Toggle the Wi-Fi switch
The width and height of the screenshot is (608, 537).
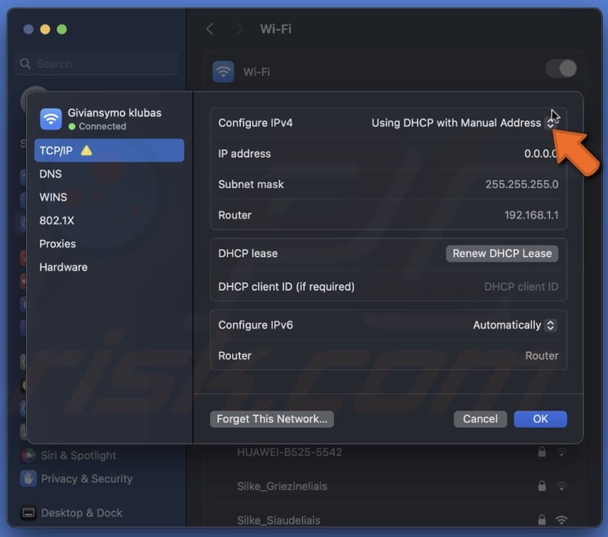tap(561, 69)
